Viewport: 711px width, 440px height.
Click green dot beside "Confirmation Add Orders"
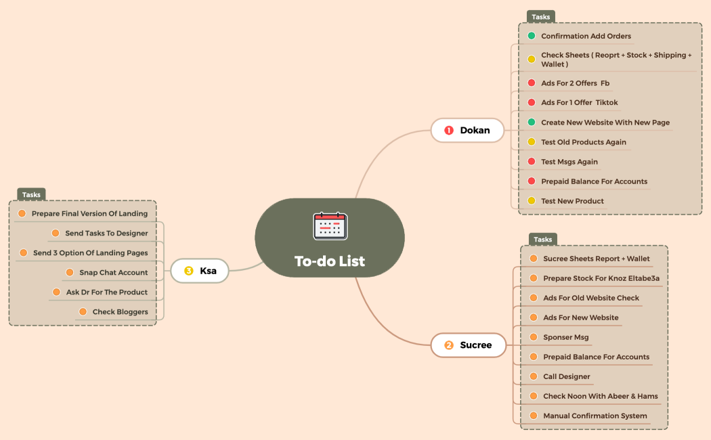click(x=533, y=36)
